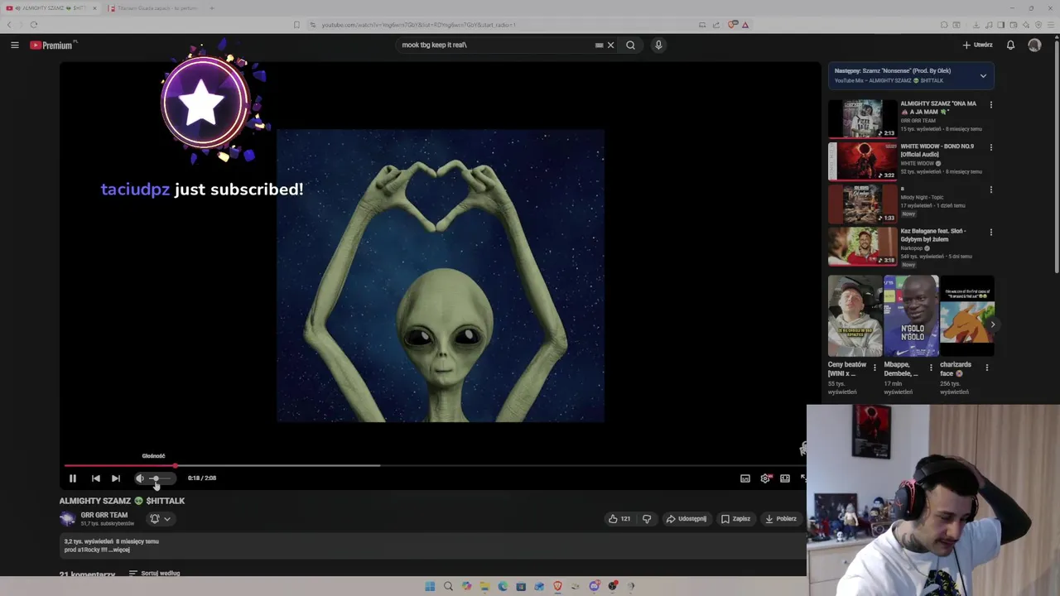1060x596 pixels.
Task: Open the YouTube hamburger guide menu
Action: pyautogui.click(x=15, y=45)
